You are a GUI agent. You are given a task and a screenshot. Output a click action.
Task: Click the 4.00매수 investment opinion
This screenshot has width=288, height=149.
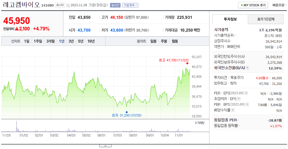point(262,78)
